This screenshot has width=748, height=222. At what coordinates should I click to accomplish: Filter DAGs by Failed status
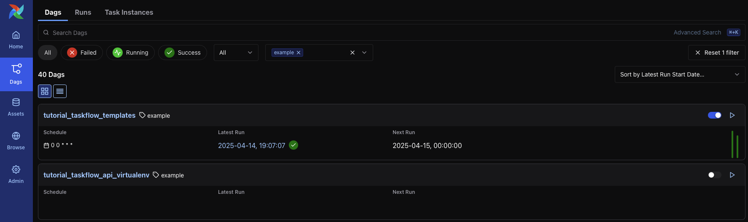[x=82, y=53]
